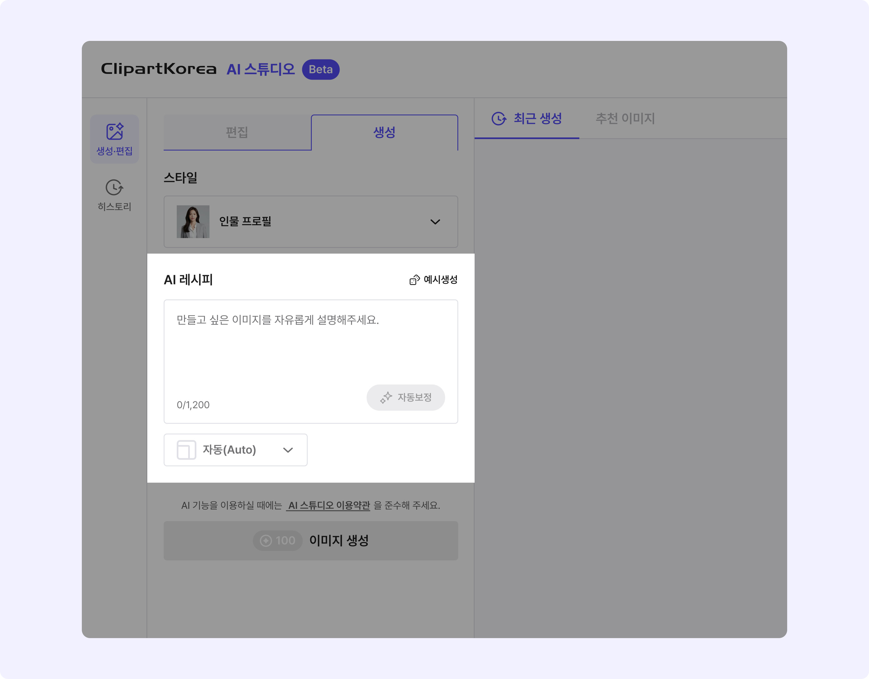The height and width of the screenshot is (679, 869).
Task: Click the 예시생성 button
Action: tap(433, 280)
